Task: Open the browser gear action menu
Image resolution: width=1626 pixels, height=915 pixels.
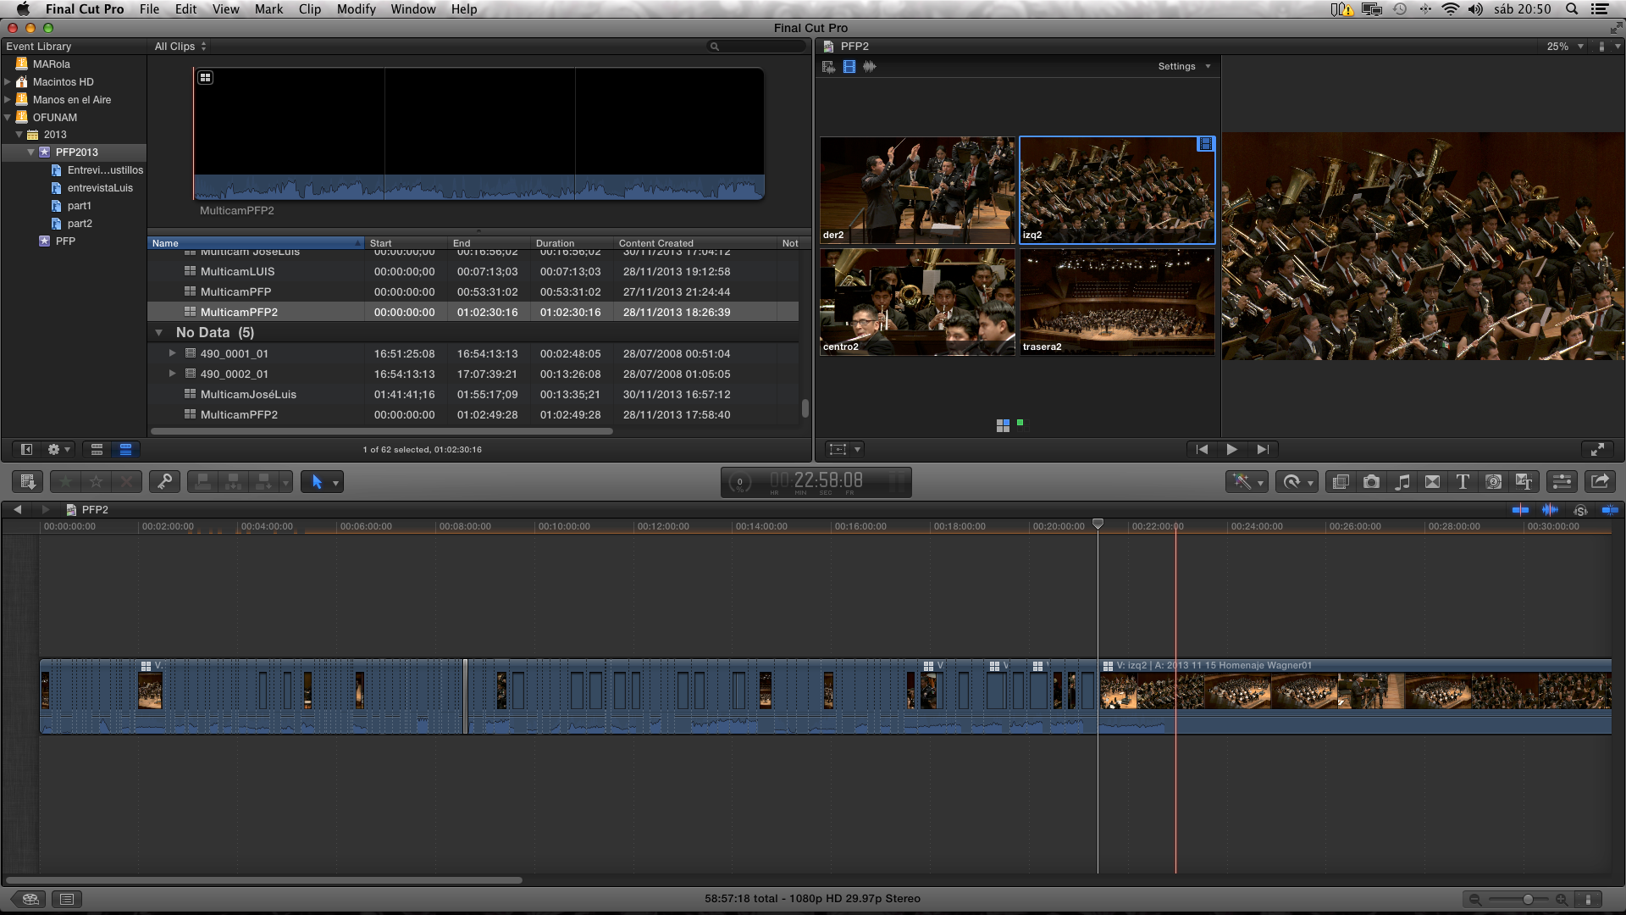Action: point(58,449)
